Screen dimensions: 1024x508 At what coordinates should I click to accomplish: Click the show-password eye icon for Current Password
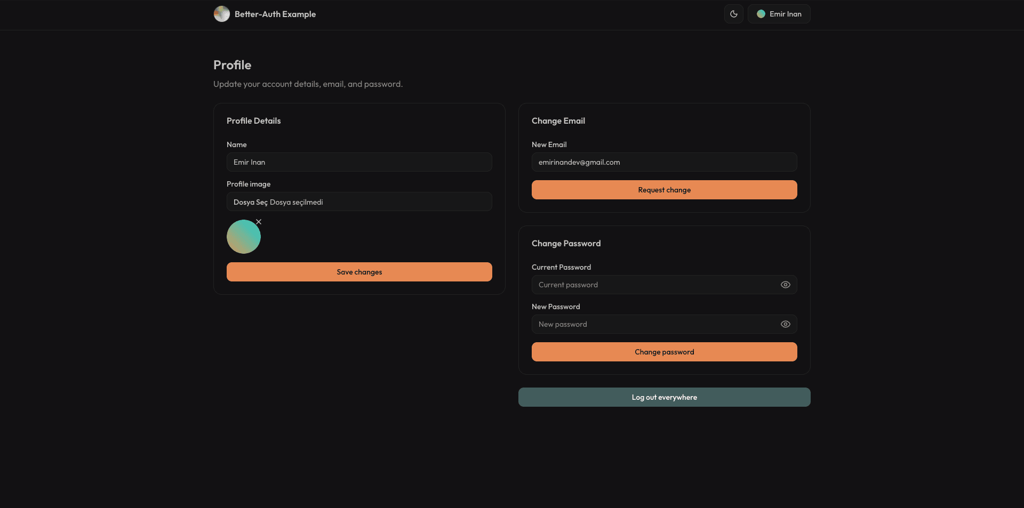pos(785,285)
